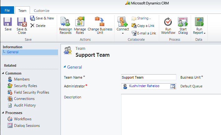Click the Administrator lookup search icon
This screenshot has width=221, height=135.
[173, 86]
